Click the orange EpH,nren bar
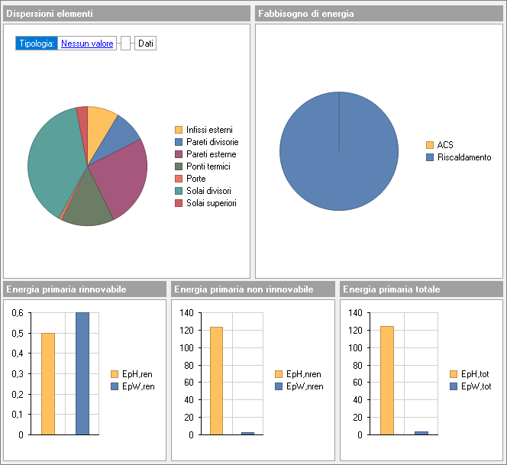 (216, 380)
